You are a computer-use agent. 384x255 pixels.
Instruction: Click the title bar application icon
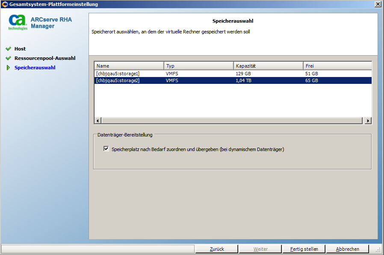click(x=5, y=4)
